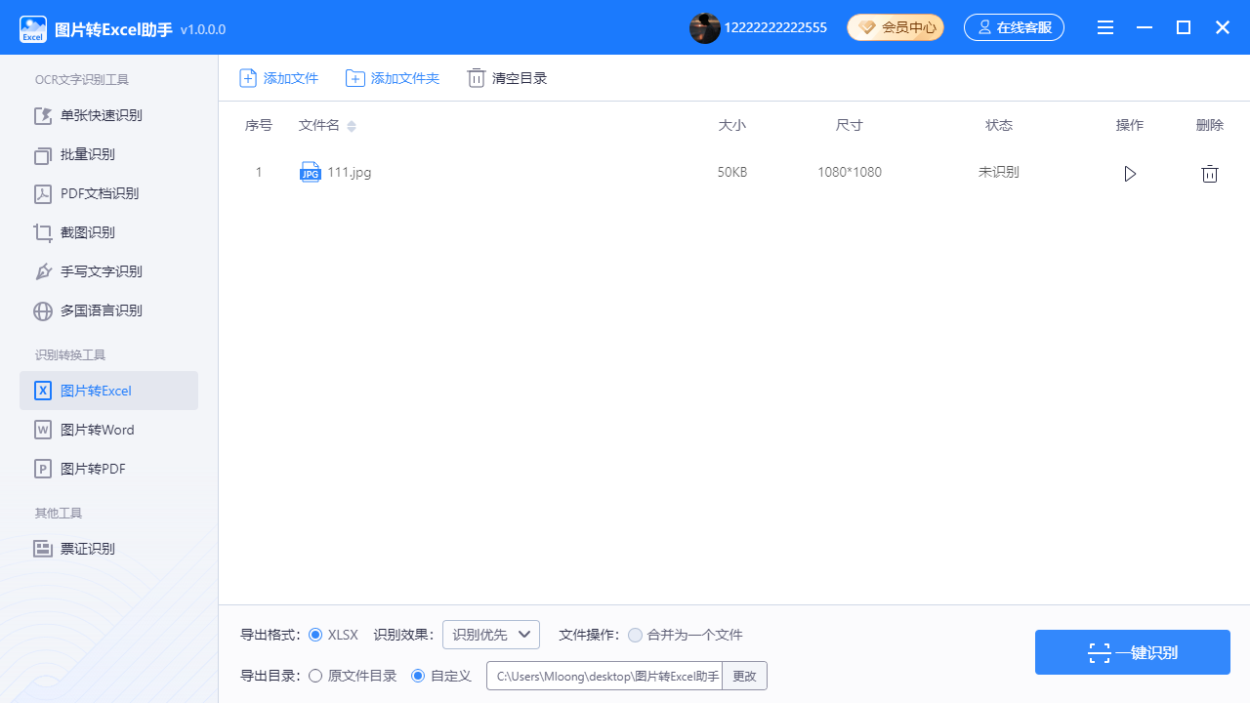Image resolution: width=1250 pixels, height=703 pixels.
Task: Start recognition for 111.jpg via play icon
Action: (x=1130, y=173)
